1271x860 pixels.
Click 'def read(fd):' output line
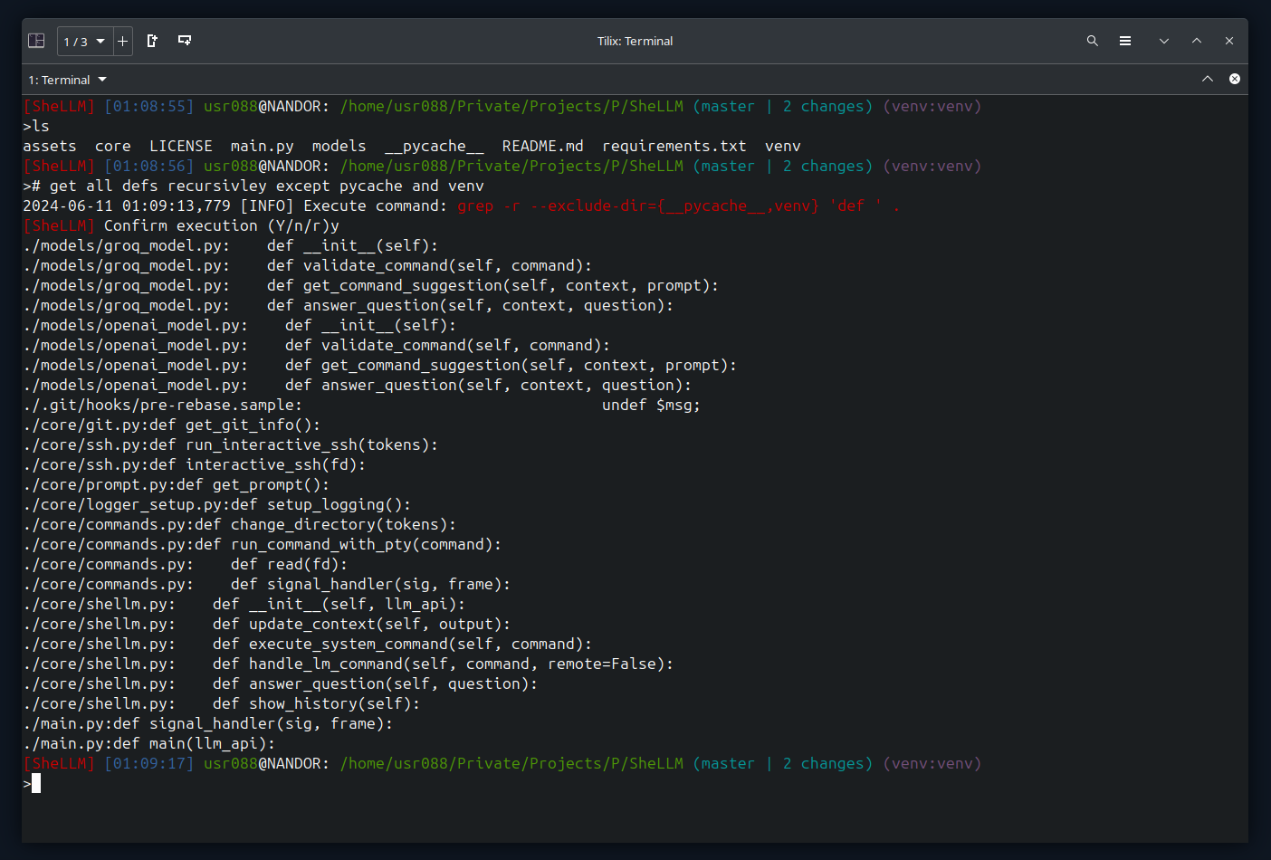(x=290, y=564)
